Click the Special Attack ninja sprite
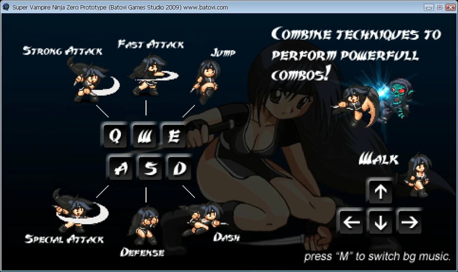The height and width of the screenshot is (272, 458). [x=80, y=211]
